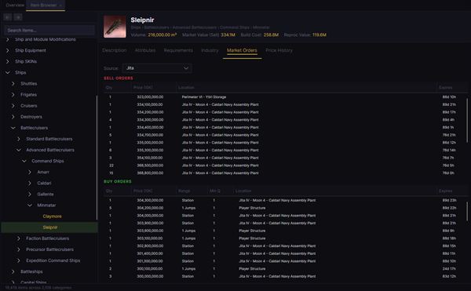Select the 323,000,000.00 sell price cell
The image size is (471, 291).
tap(150, 97)
